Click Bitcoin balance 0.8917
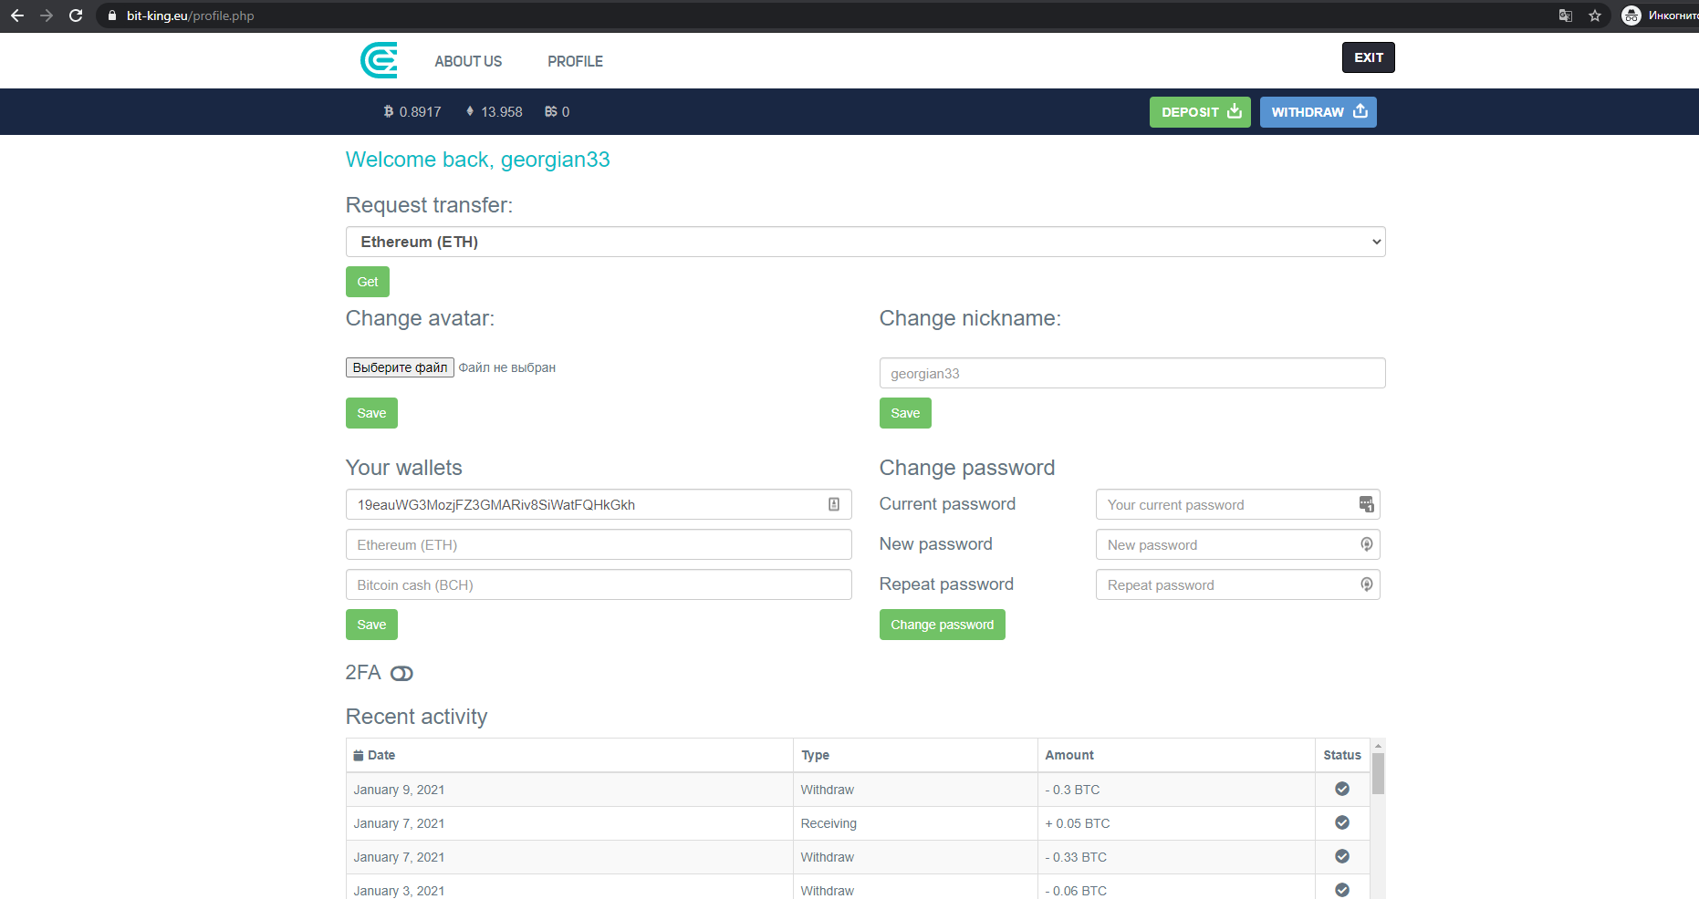Viewport: 1699px width, 899px height. pos(412,112)
